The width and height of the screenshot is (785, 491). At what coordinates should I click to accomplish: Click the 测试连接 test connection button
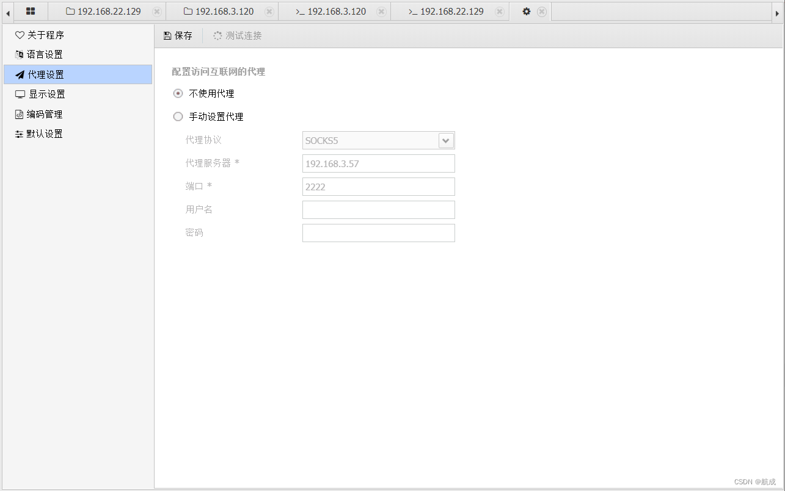[237, 36]
